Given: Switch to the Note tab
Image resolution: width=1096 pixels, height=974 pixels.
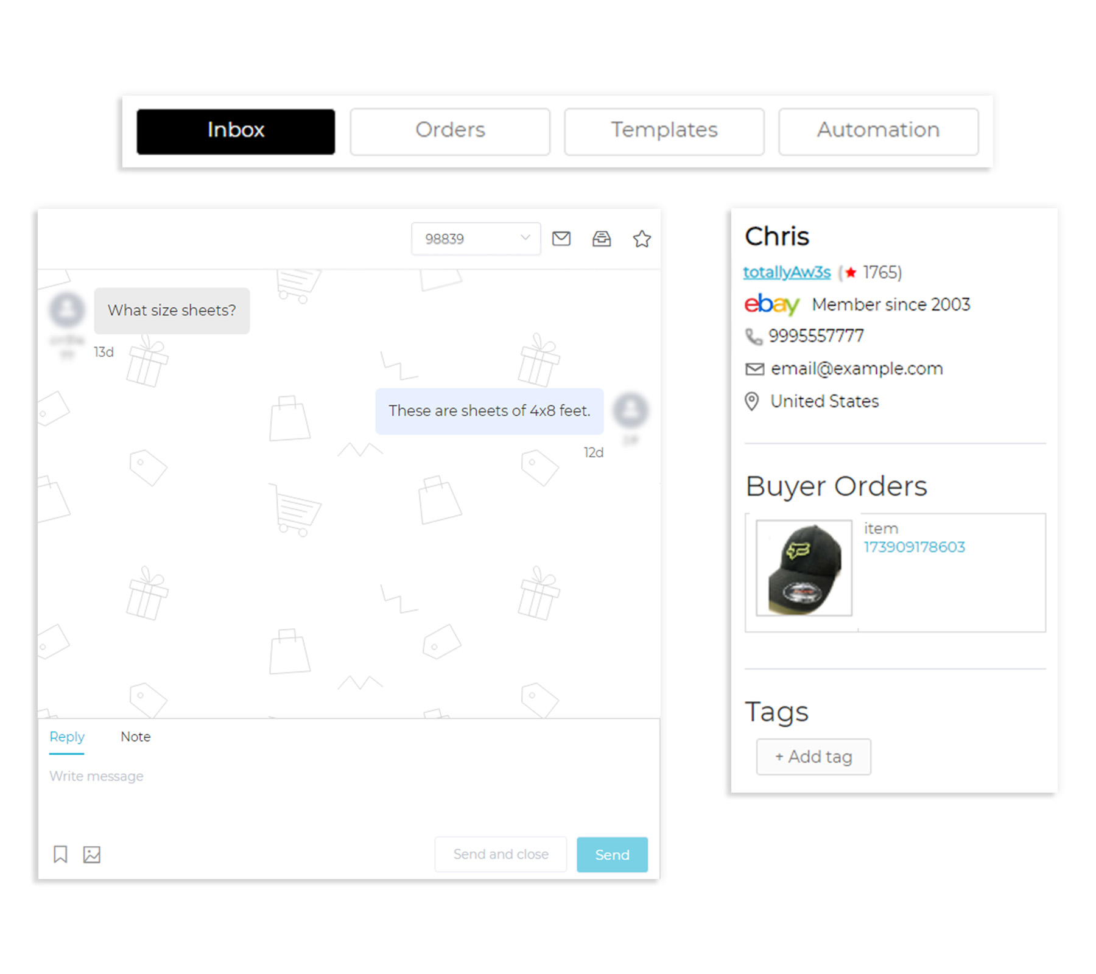Looking at the screenshot, I should click(x=135, y=737).
